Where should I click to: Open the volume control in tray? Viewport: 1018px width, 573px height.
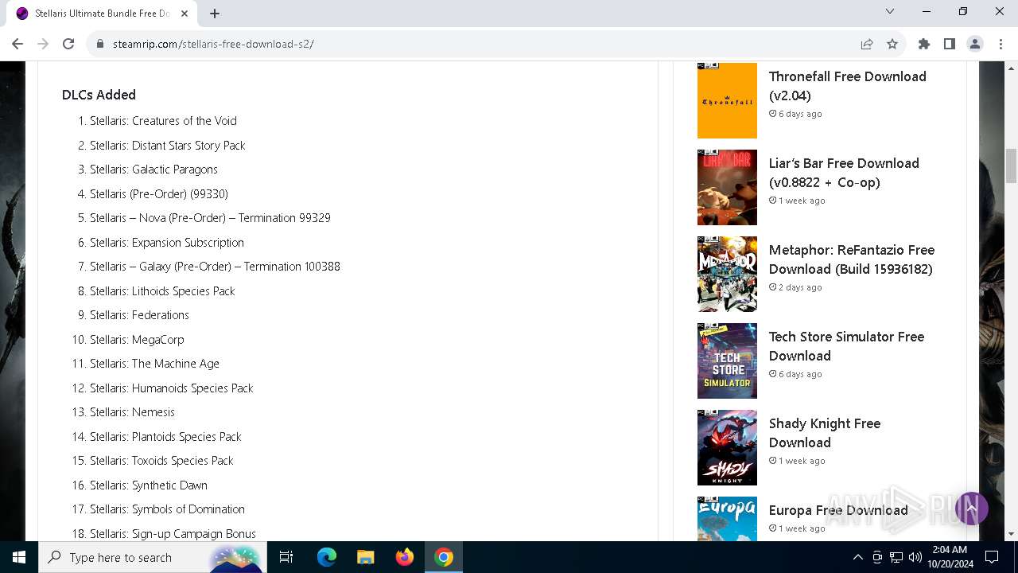[915, 557]
